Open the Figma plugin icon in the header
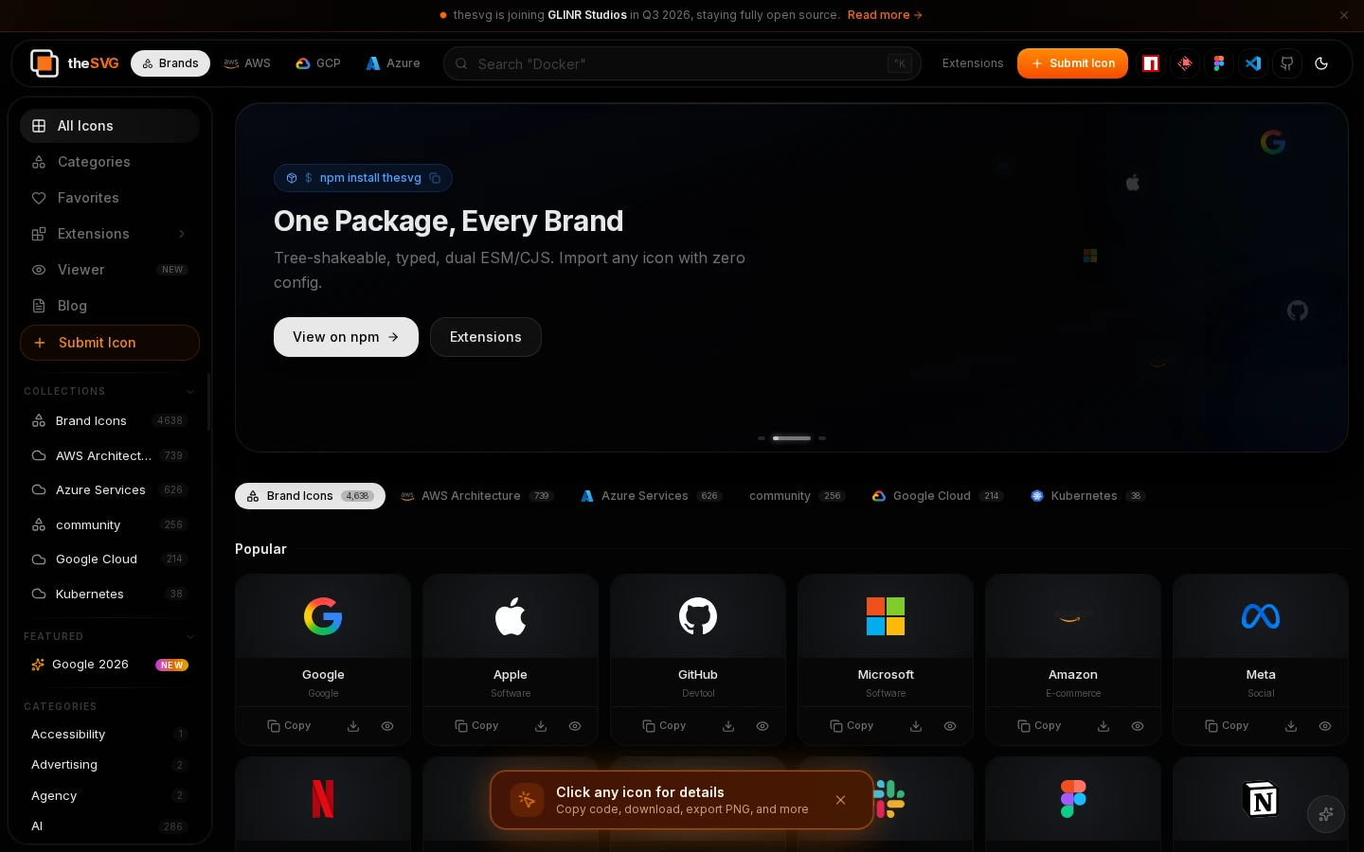This screenshot has width=1364, height=852. click(1219, 63)
